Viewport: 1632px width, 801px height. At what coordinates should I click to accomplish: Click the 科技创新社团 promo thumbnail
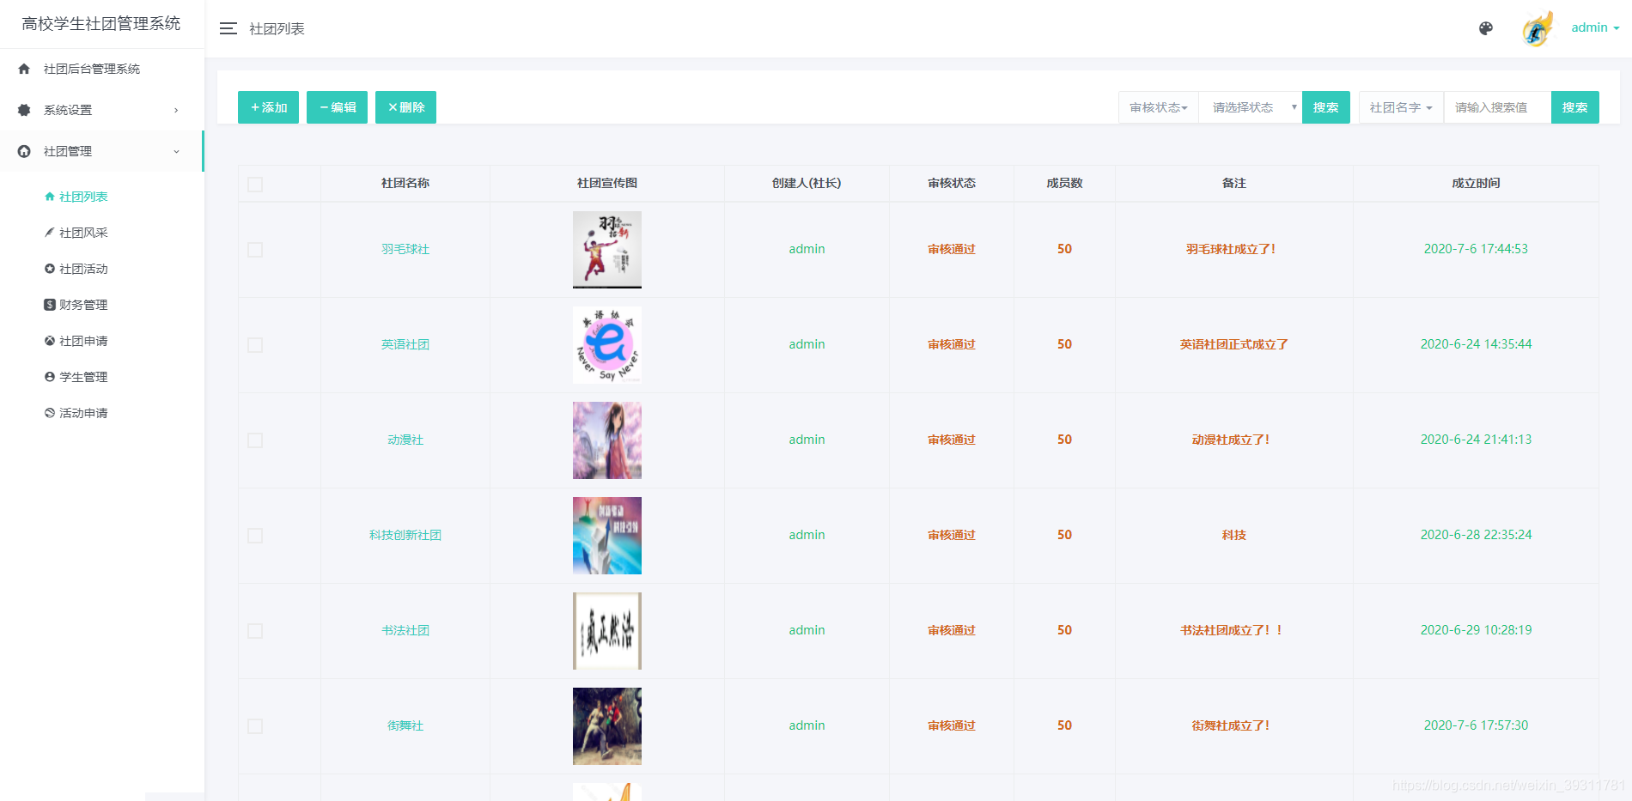[607, 536]
